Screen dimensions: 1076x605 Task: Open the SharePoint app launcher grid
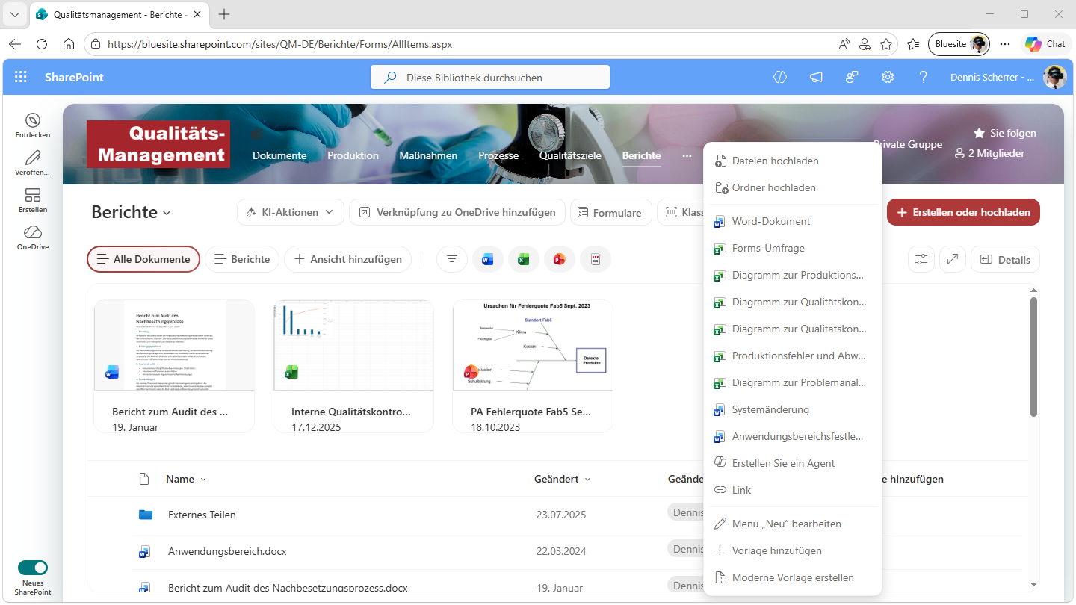click(21, 78)
